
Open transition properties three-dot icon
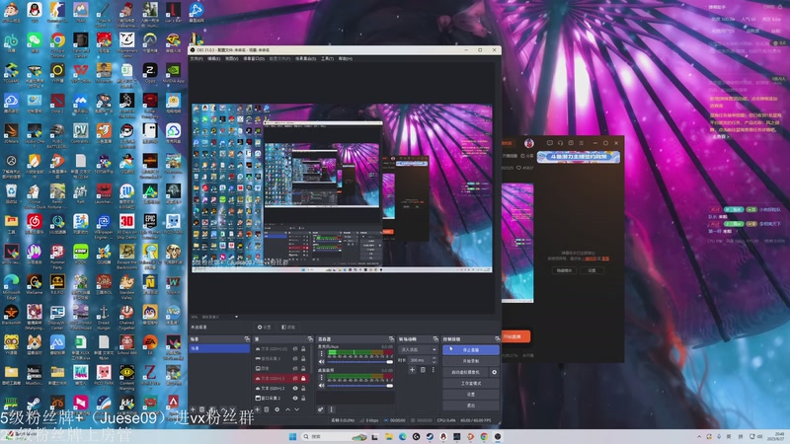tap(434, 369)
